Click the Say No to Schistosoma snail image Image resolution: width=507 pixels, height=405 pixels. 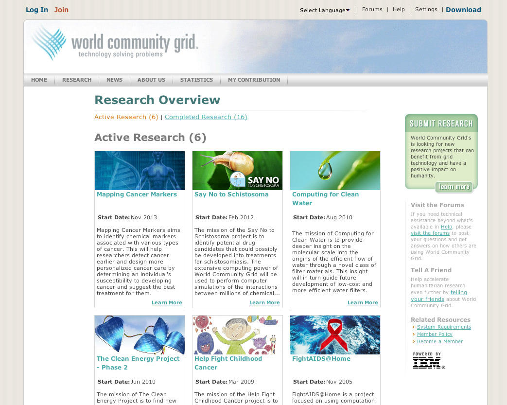(237, 171)
